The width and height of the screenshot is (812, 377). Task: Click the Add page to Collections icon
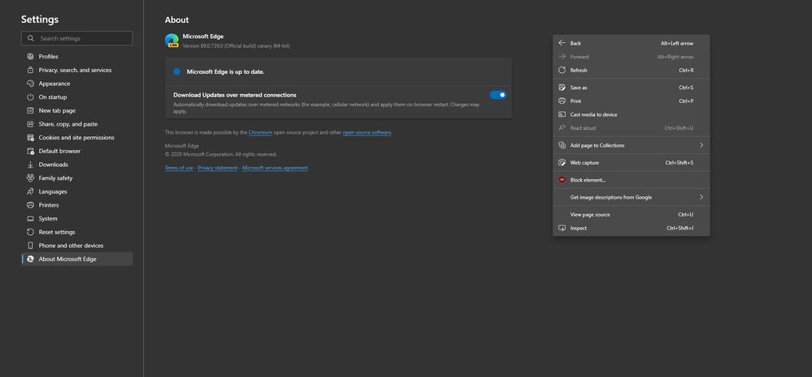click(562, 145)
